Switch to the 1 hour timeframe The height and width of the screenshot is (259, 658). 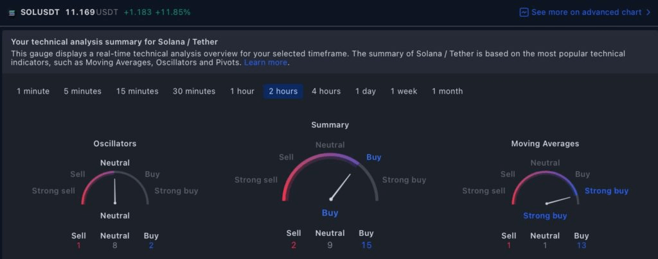(x=242, y=91)
